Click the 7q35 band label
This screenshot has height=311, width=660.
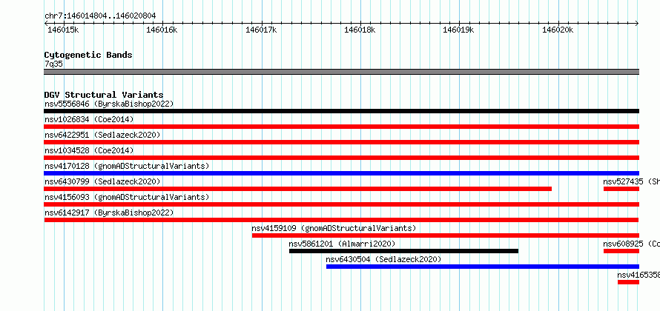(x=53, y=64)
